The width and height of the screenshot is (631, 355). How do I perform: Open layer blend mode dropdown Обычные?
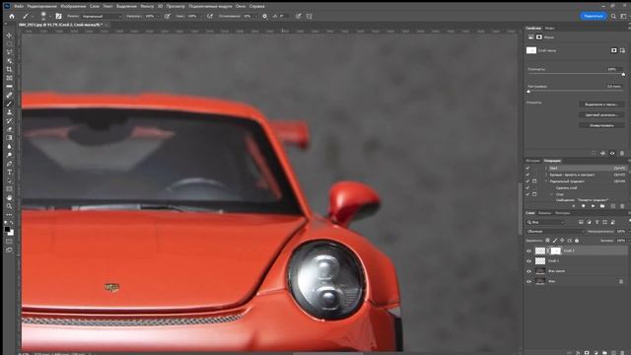(555, 232)
